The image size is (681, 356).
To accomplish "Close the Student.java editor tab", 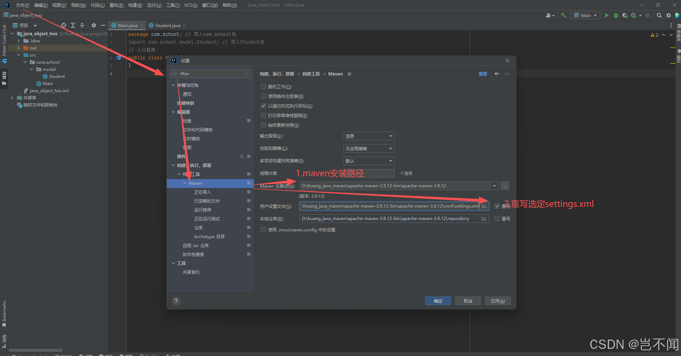I will click(184, 25).
